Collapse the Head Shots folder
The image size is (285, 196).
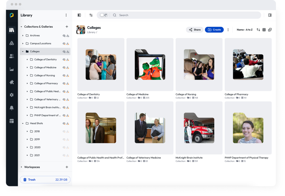[x=23, y=123]
